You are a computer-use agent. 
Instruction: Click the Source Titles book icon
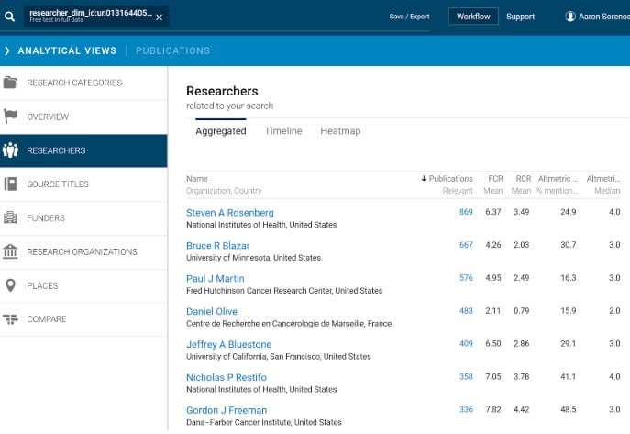[x=11, y=184]
